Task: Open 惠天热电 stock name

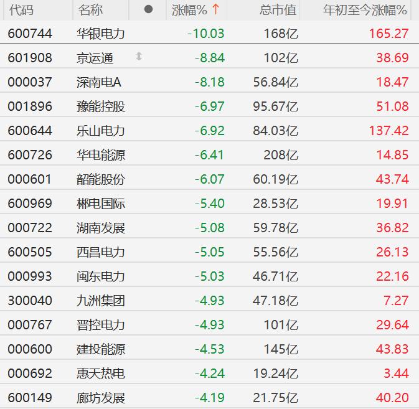Action: tap(100, 374)
